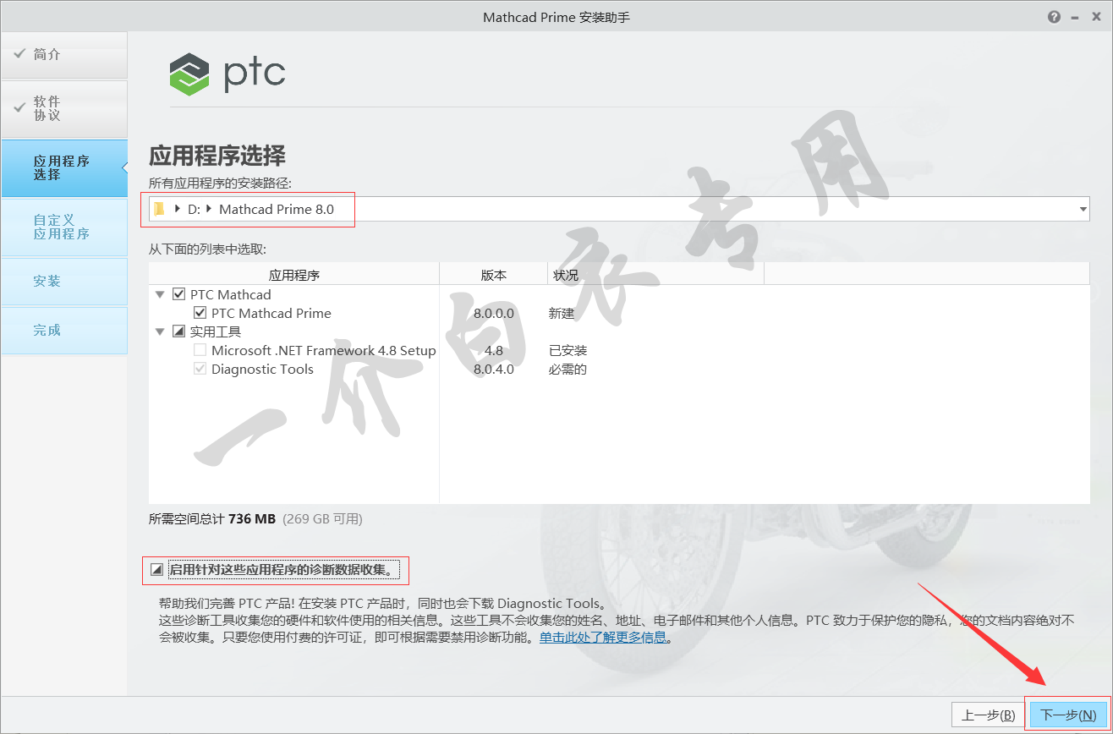The height and width of the screenshot is (734, 1113).
Task: Click the Diagnostic Tools checkbox
Action: pyautogui.click(x=200, y=369)
